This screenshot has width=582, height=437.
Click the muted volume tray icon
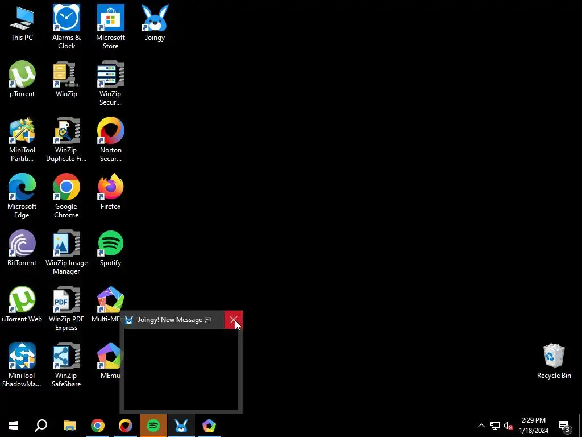click(x=508, y=426)
